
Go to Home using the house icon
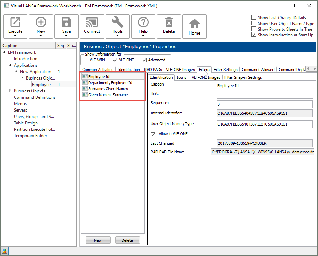click(x=194, y=24)
